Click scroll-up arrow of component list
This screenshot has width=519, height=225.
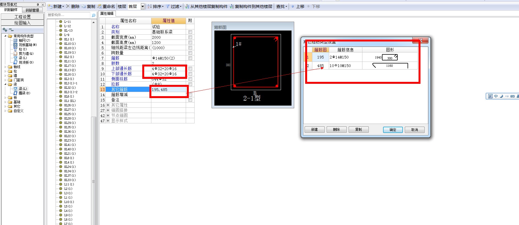[x=94, y=22]
